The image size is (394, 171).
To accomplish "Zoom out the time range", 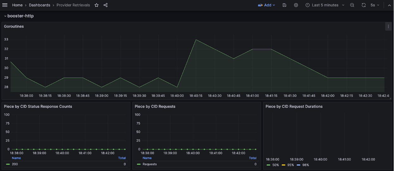I will pyautogui.click(x=352, y=5).
